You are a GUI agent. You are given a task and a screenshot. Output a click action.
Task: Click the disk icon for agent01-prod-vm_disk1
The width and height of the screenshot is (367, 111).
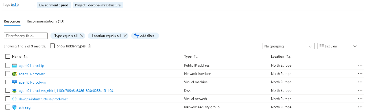(14, 90)
